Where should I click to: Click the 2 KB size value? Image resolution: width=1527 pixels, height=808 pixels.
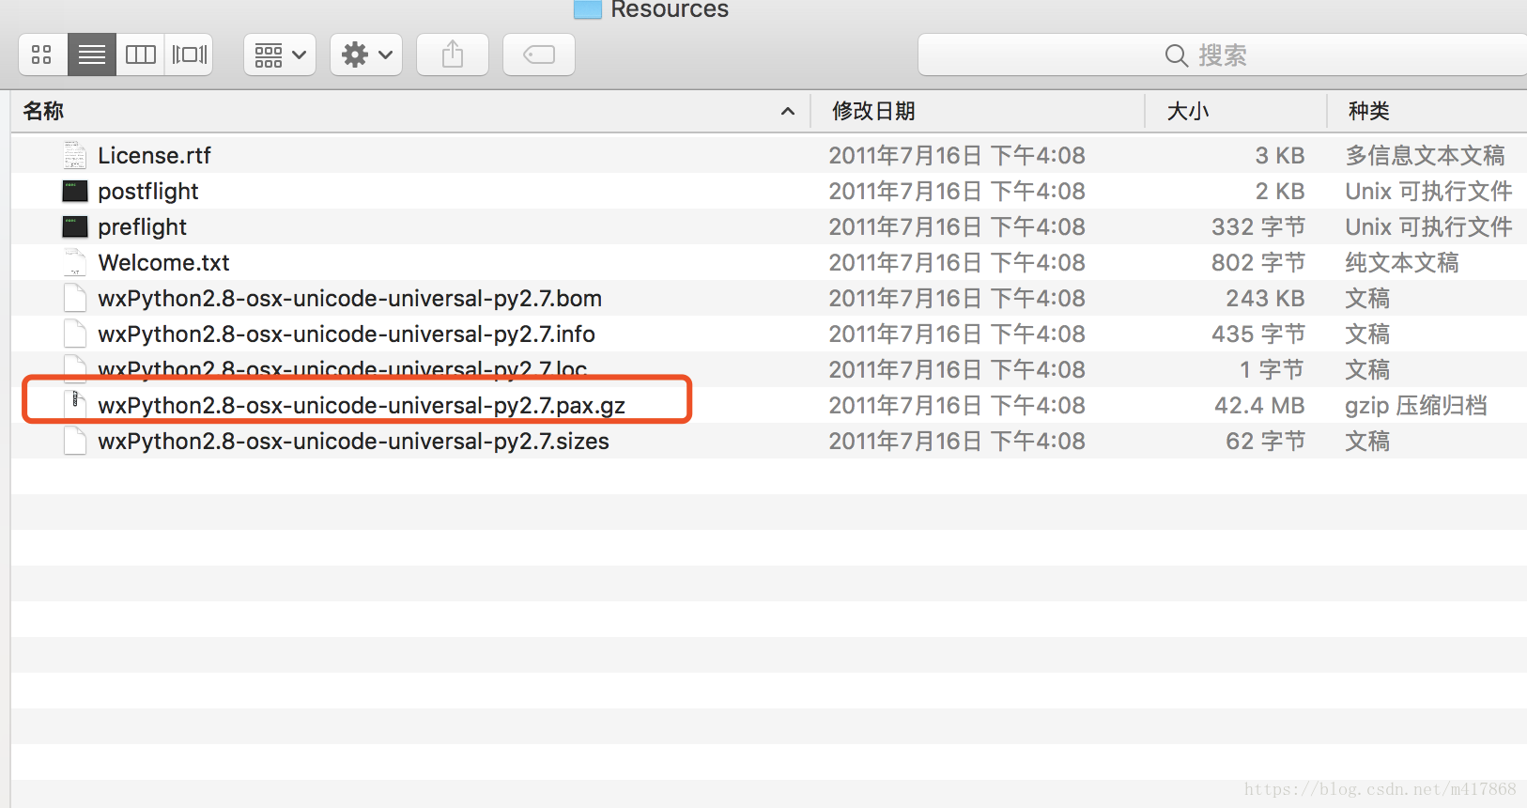(x=1280, y=191)
